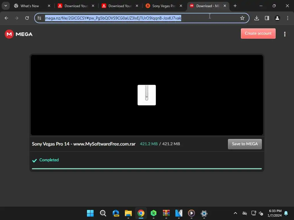Image resolution: width=294 pixels, height=220 pixels.
Task: Open Chrome profile icon
Action: (277, 18)
